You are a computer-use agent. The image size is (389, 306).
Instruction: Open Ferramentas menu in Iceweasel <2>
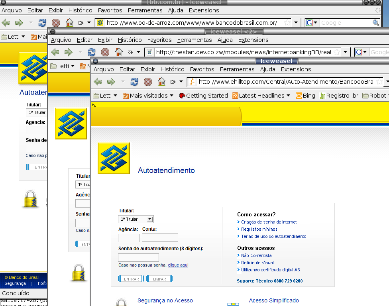194,40
